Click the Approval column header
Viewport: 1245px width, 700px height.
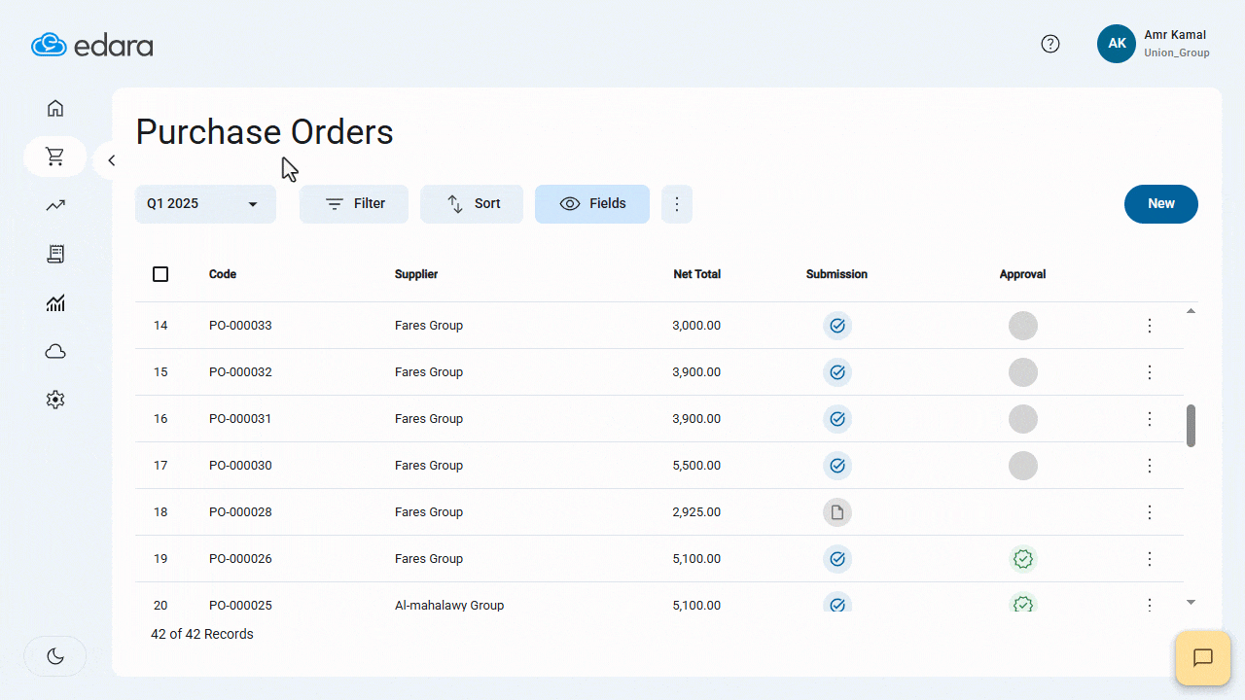pyautogui.click(x=1022, y=274)
